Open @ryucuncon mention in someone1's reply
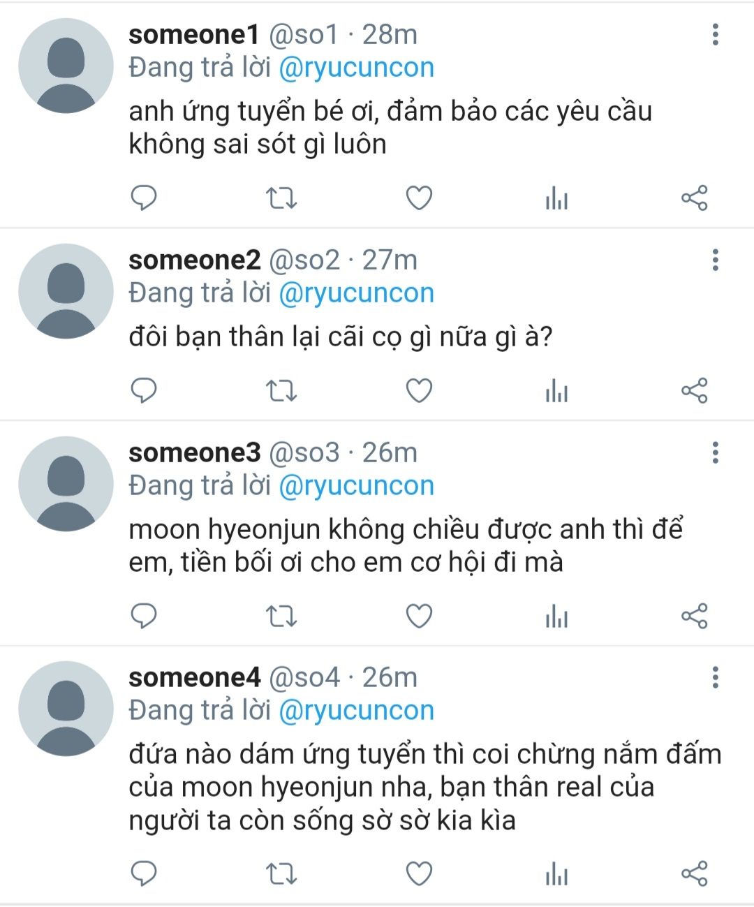This screenshot has width=754, height=907. (x=356, y=68)
